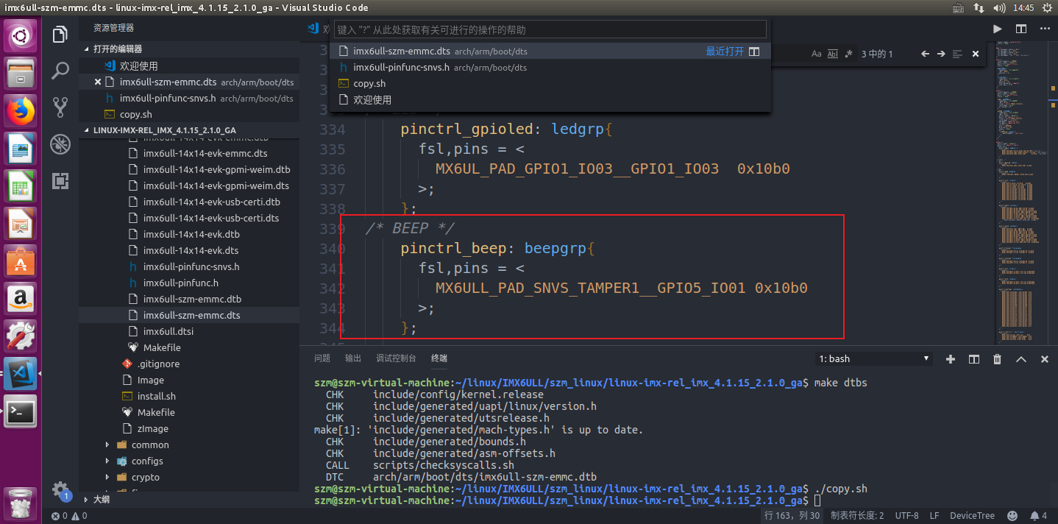Open the feedback smiley in status bar

(1012, 516)
